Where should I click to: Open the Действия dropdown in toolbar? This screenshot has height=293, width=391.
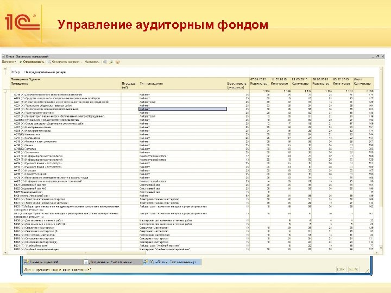coord(9,62)
